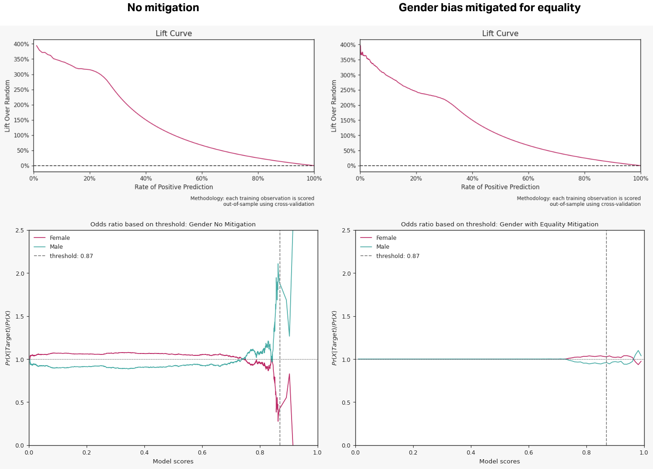Screen dimensions: 653x469
Task: Click the Methodology note below left lift curve
Action: pos(252,201)
